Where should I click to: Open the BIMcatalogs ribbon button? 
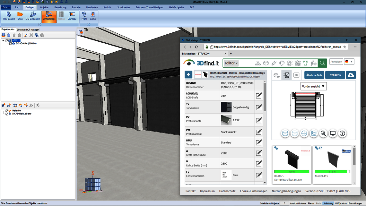[49, 16]
